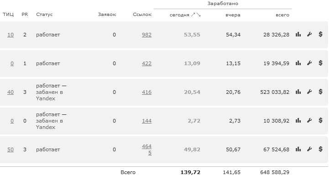330x185 pixels.
Task: Open bar chart icon in 144-links row
Action: pos(298,121)
